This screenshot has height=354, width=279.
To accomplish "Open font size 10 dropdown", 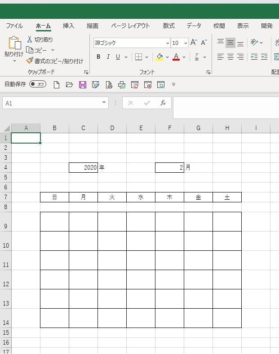I will click(x=186, y=43).
